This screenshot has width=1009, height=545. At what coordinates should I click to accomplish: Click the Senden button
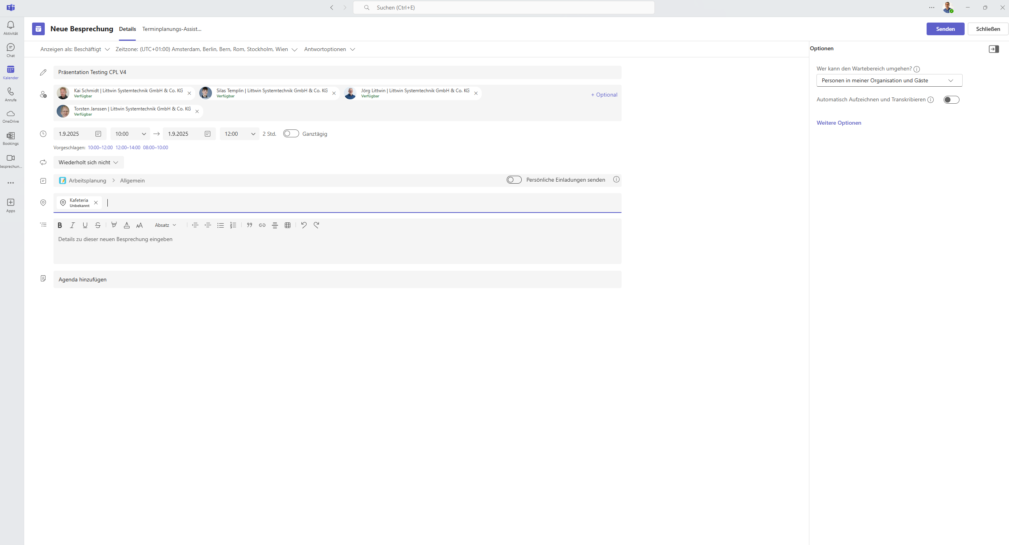click(x=945, y=29)
